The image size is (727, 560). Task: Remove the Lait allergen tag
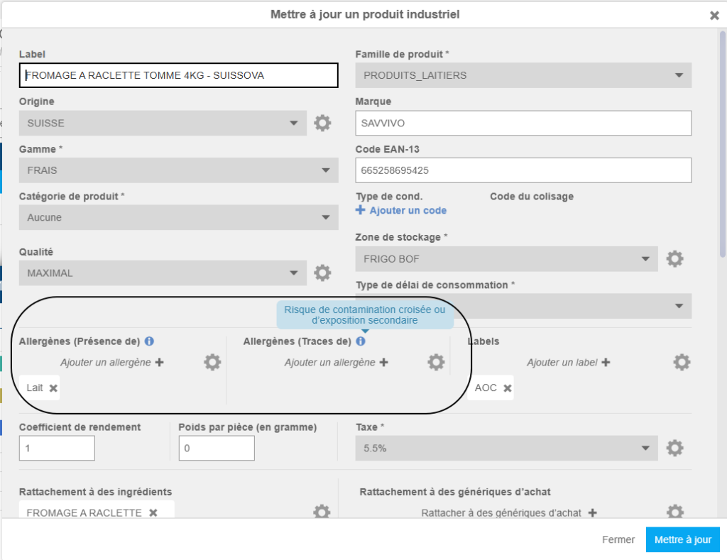tap(53, 388)
